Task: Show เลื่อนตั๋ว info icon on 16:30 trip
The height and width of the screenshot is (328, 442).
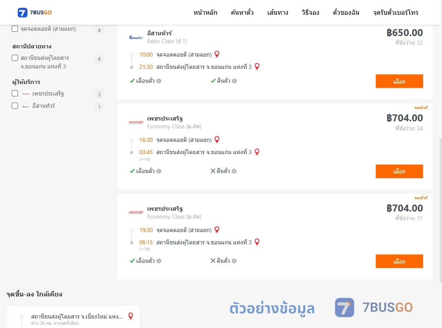Action: point(159,171)
